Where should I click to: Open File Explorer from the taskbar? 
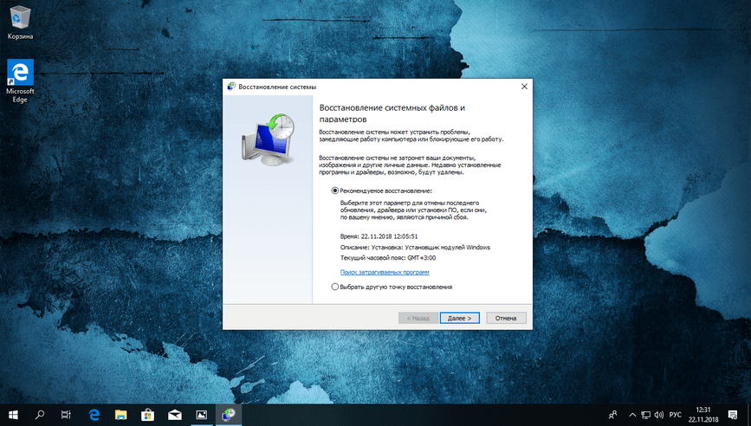120,415
